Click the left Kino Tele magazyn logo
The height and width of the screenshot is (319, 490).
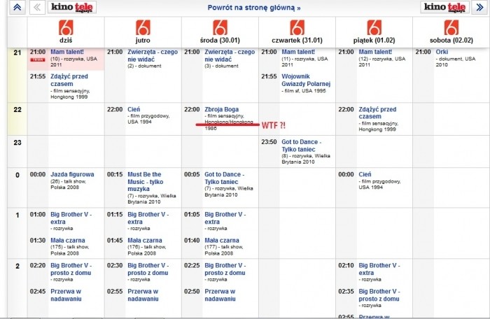point(73,8)
